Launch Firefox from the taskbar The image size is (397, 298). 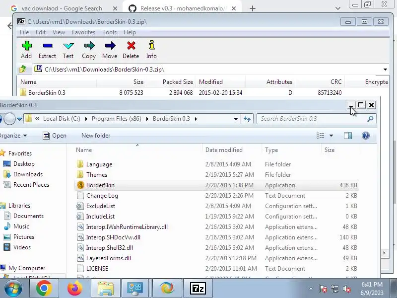click(x=75, y=289)
